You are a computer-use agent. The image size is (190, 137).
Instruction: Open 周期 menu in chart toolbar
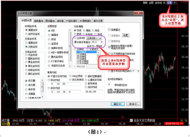pyautogui.click(x=145, y=3)
